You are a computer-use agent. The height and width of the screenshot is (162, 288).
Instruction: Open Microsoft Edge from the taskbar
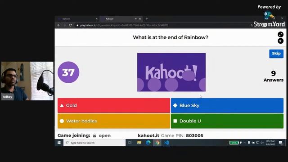coord(148,143)
